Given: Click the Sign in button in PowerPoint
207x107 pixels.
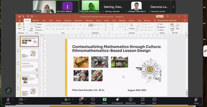Looking at the screenshot, I should (159, 16).
